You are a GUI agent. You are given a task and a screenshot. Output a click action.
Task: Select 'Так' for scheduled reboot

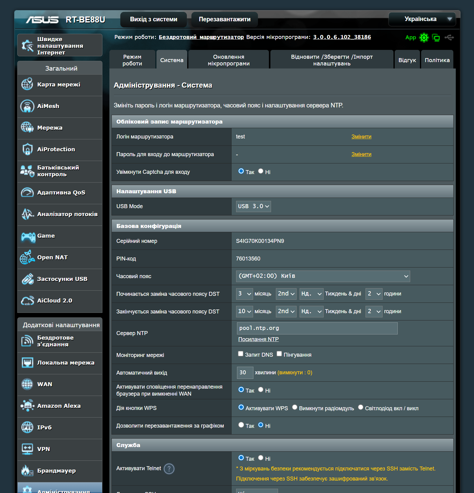click(241, 425)
